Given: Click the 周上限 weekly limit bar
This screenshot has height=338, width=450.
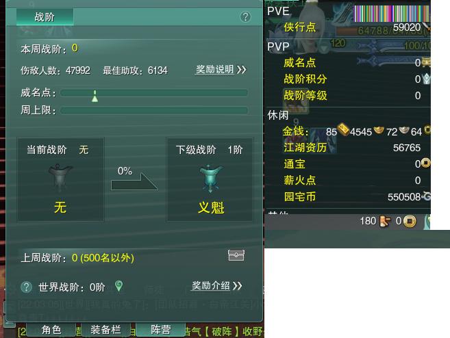Looking at the screenshot, I should coord(154,110).
